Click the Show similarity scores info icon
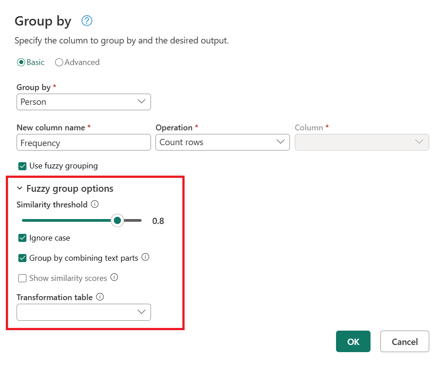This screenshot has height=366, width=444. (x=114, y=277)
